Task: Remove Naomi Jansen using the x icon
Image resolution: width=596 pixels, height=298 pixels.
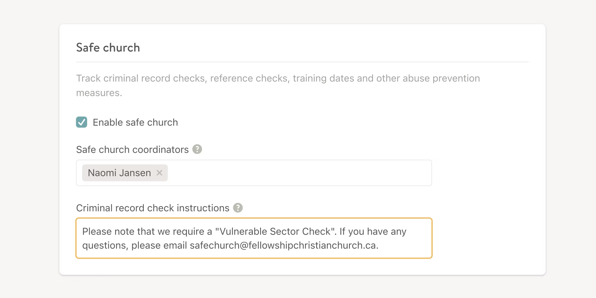Action: coord(159,173)
